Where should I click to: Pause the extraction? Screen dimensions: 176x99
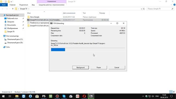click(x=99, y=67)
